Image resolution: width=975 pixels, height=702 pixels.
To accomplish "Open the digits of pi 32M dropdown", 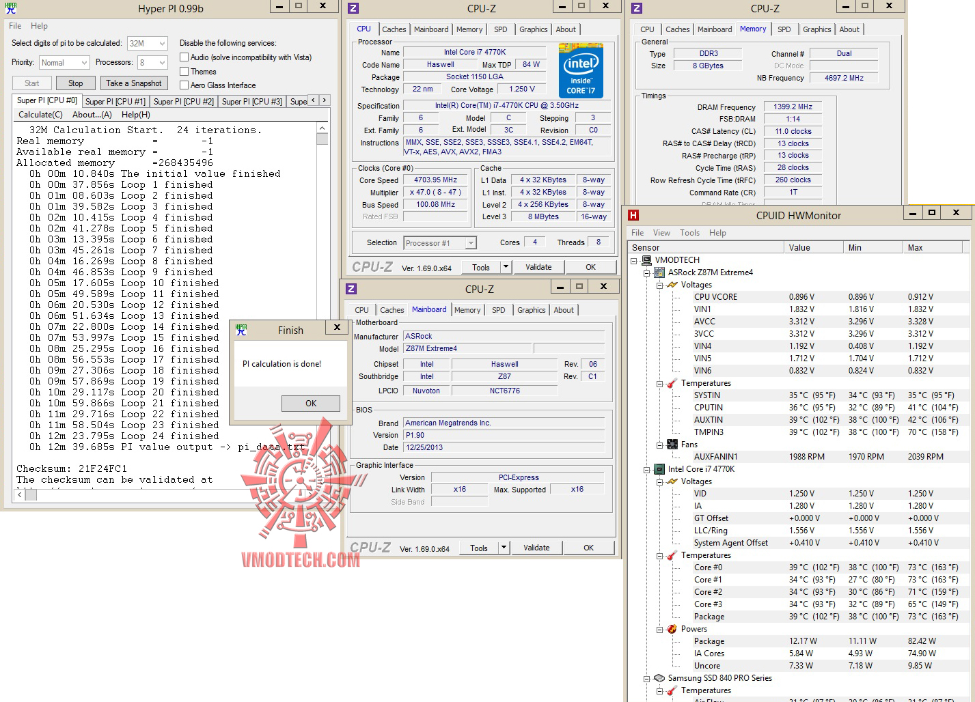I will click(162, 44).
